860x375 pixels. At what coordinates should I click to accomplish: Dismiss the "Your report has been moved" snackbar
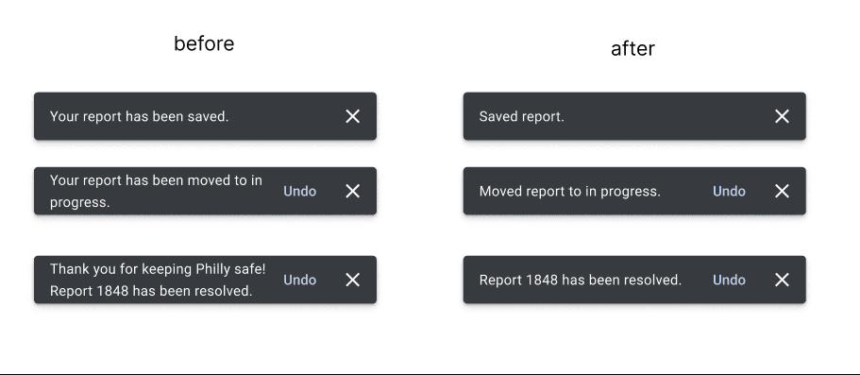coord(353,191)
